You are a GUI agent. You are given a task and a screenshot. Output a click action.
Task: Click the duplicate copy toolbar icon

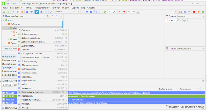point(95,12)
